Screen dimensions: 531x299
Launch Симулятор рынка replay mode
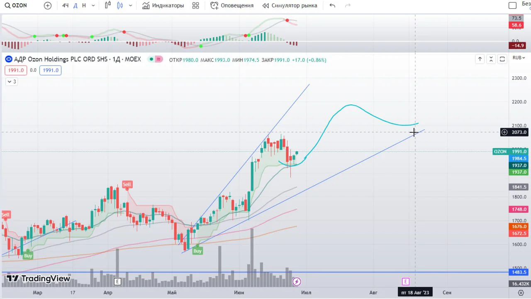[290, 5]
